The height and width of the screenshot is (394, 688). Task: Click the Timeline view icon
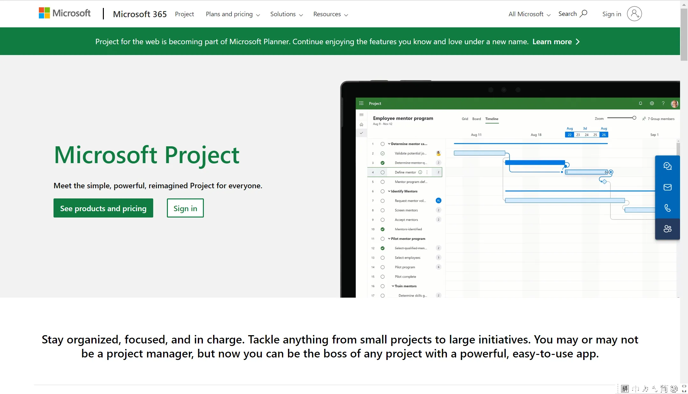(491, 118)
